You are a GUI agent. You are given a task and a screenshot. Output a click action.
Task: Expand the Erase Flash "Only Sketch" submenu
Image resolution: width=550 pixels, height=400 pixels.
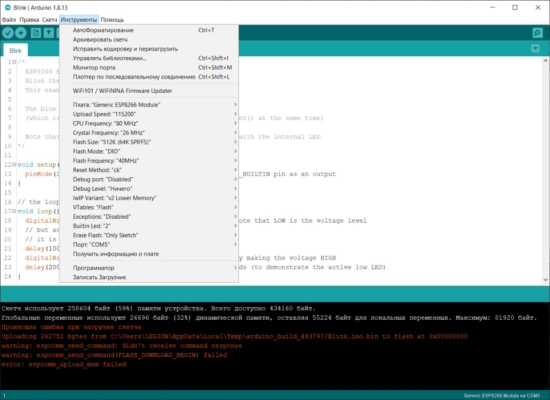point(149,235)
